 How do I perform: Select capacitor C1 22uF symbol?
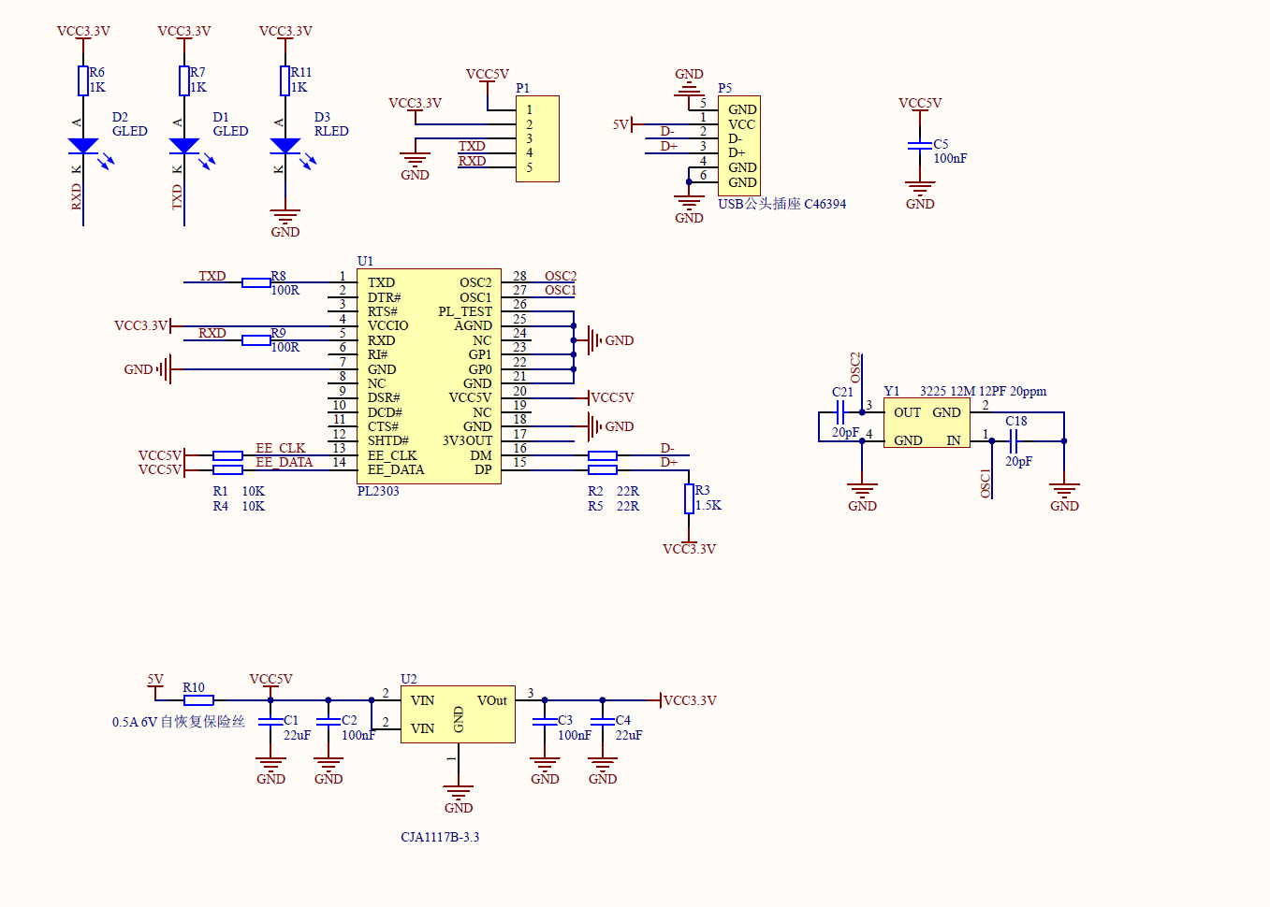tap(270, 721)
